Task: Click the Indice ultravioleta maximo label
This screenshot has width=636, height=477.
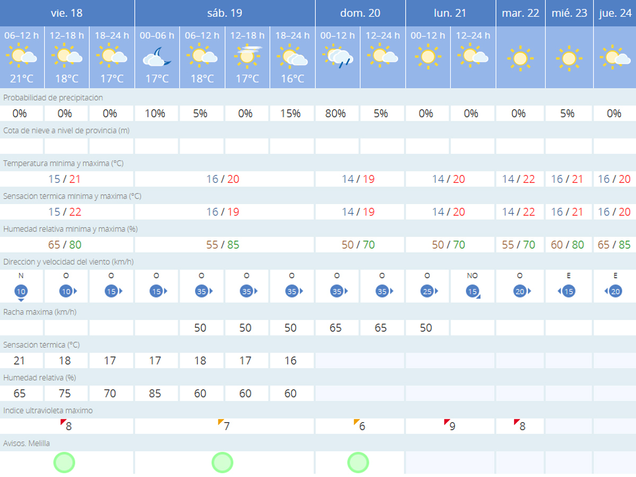Action: tap(48, 410)
